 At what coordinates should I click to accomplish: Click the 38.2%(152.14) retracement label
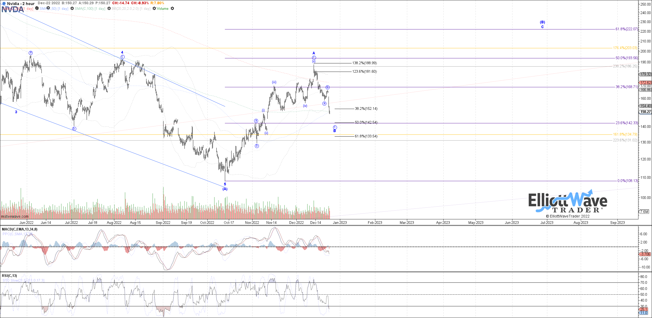click(366, 109)
